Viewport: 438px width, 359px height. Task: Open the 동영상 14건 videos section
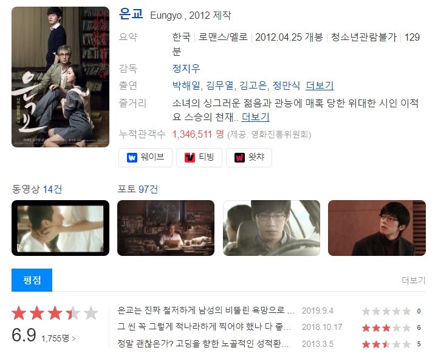[37, 189]
